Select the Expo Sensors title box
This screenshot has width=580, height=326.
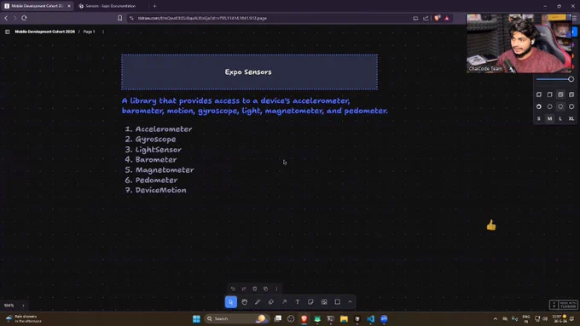pos(249,72)
